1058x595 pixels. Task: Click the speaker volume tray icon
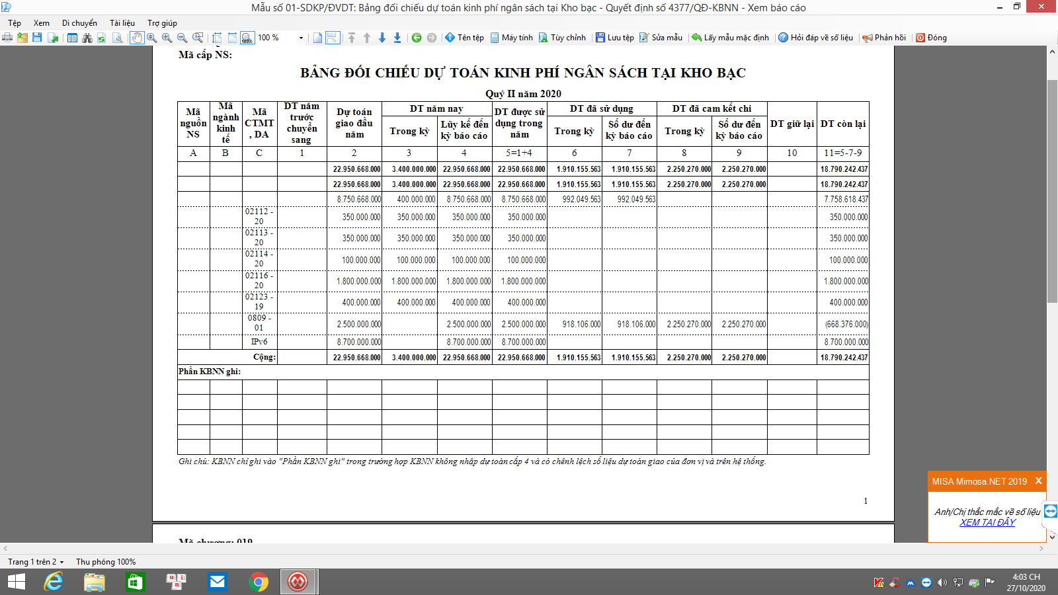pos(942,582)
